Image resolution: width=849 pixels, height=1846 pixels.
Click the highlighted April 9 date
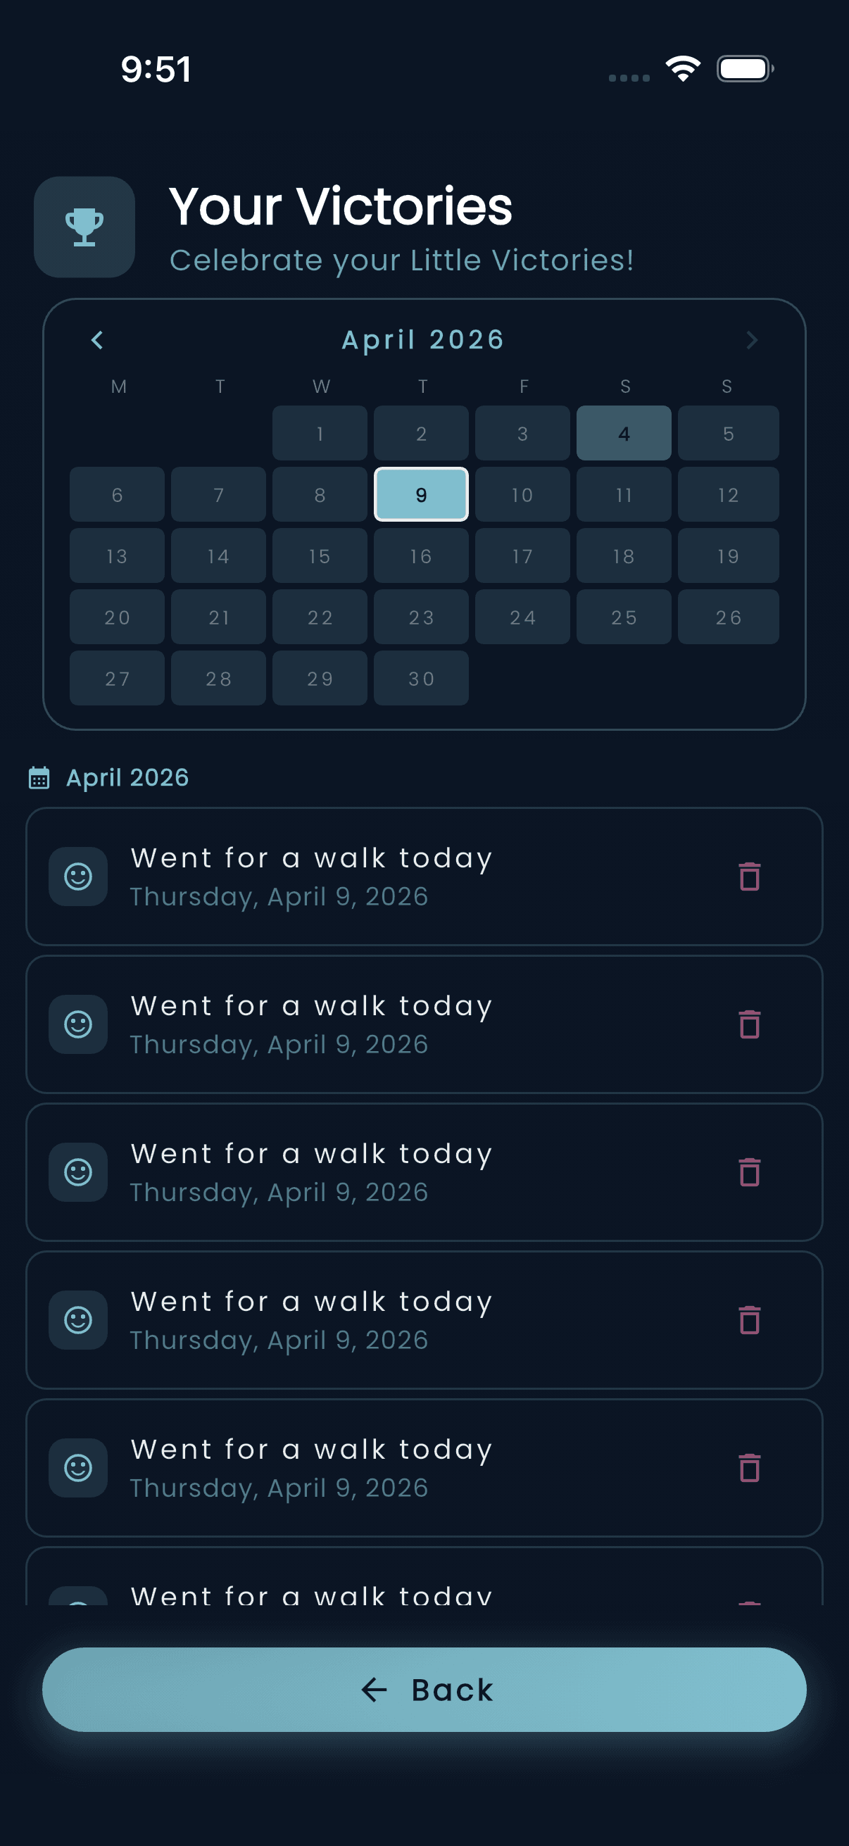click(x=421, y=494)
